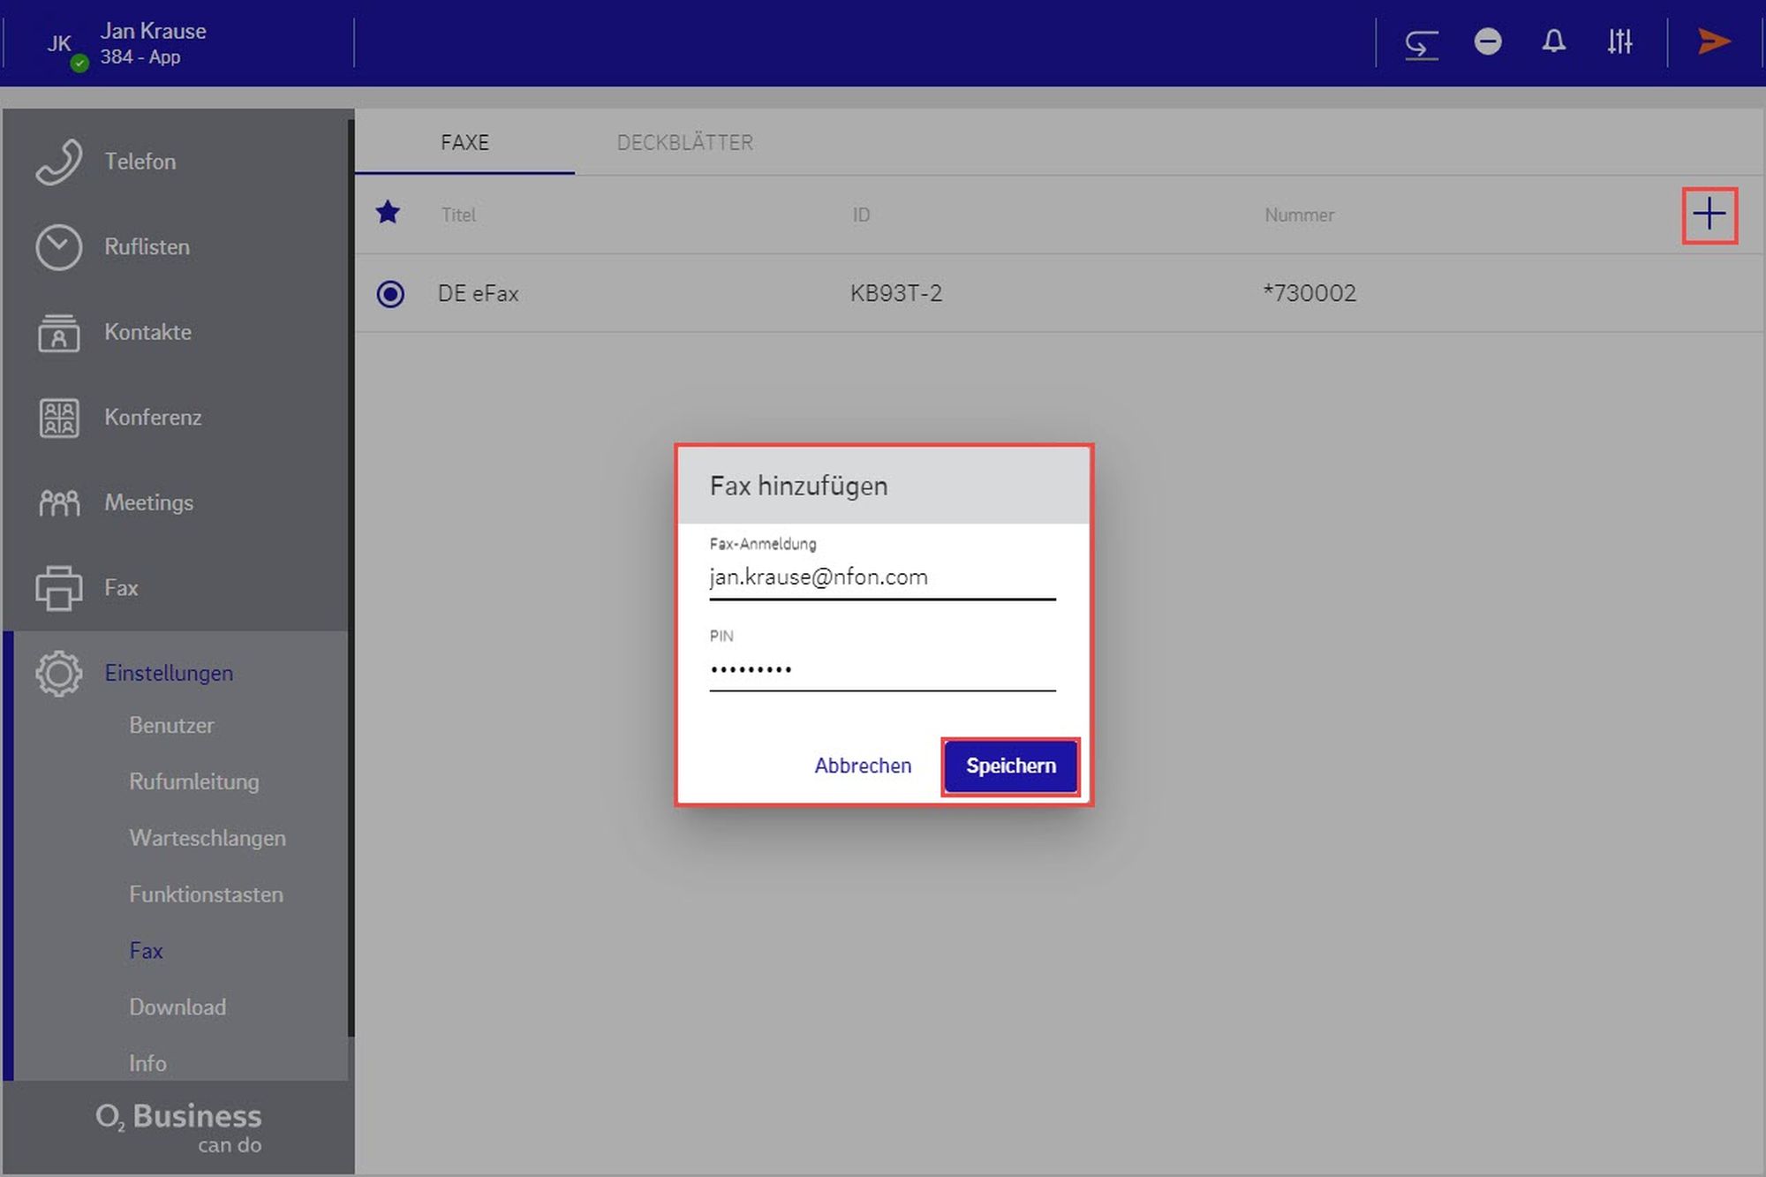Open Telefon from the sidebar
Screen dimensions: 1766x1177
140,162
